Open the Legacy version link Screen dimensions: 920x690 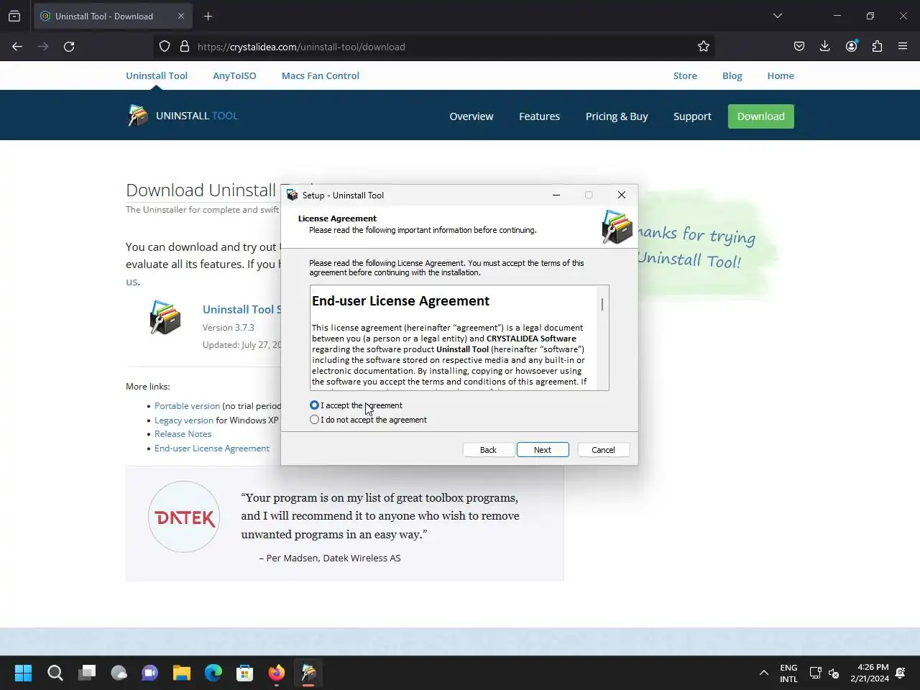coord(184,420)
